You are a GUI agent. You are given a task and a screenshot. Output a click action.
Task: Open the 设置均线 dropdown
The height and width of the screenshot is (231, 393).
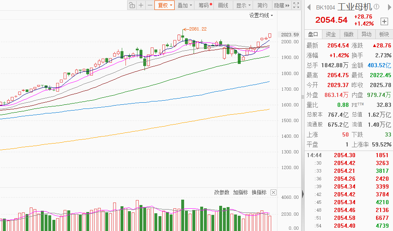(261, 15)
